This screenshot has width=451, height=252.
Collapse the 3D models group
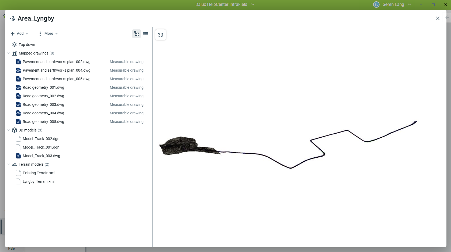(9, 130)
